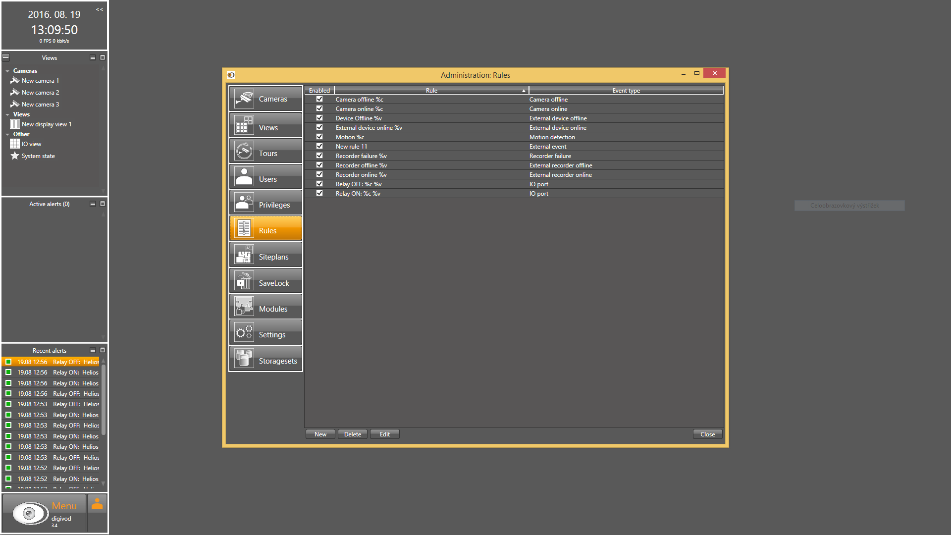Disable the Camera offline %c rule checkbox

pos(319,99)
